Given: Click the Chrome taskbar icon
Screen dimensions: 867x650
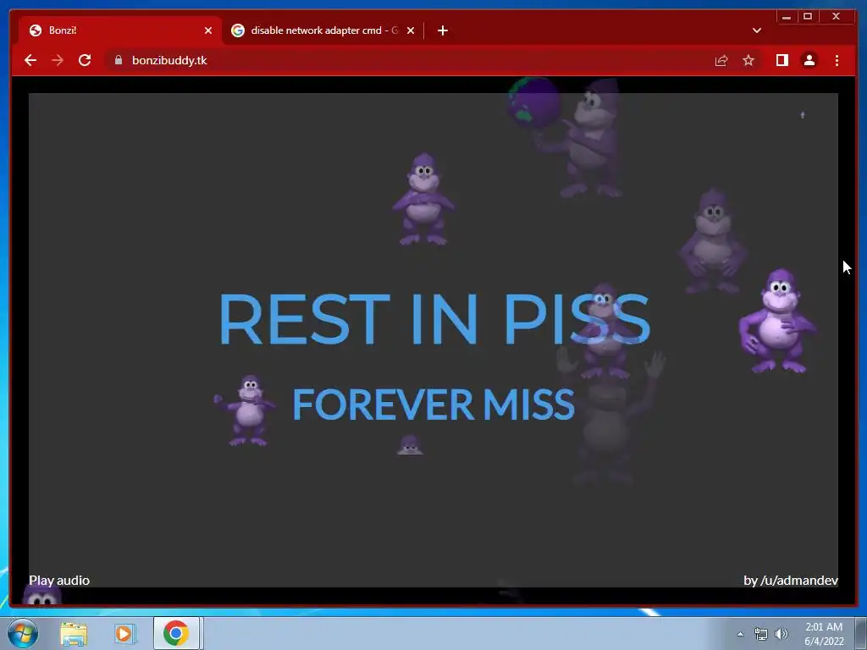Looking at the screenshot, I should point(176,633).
